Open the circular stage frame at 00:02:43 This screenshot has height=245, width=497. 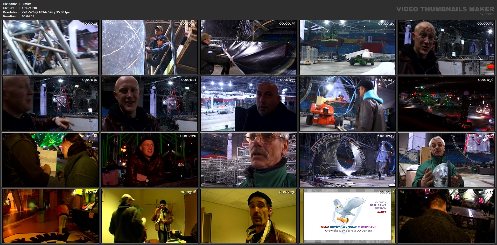(347, 160)
